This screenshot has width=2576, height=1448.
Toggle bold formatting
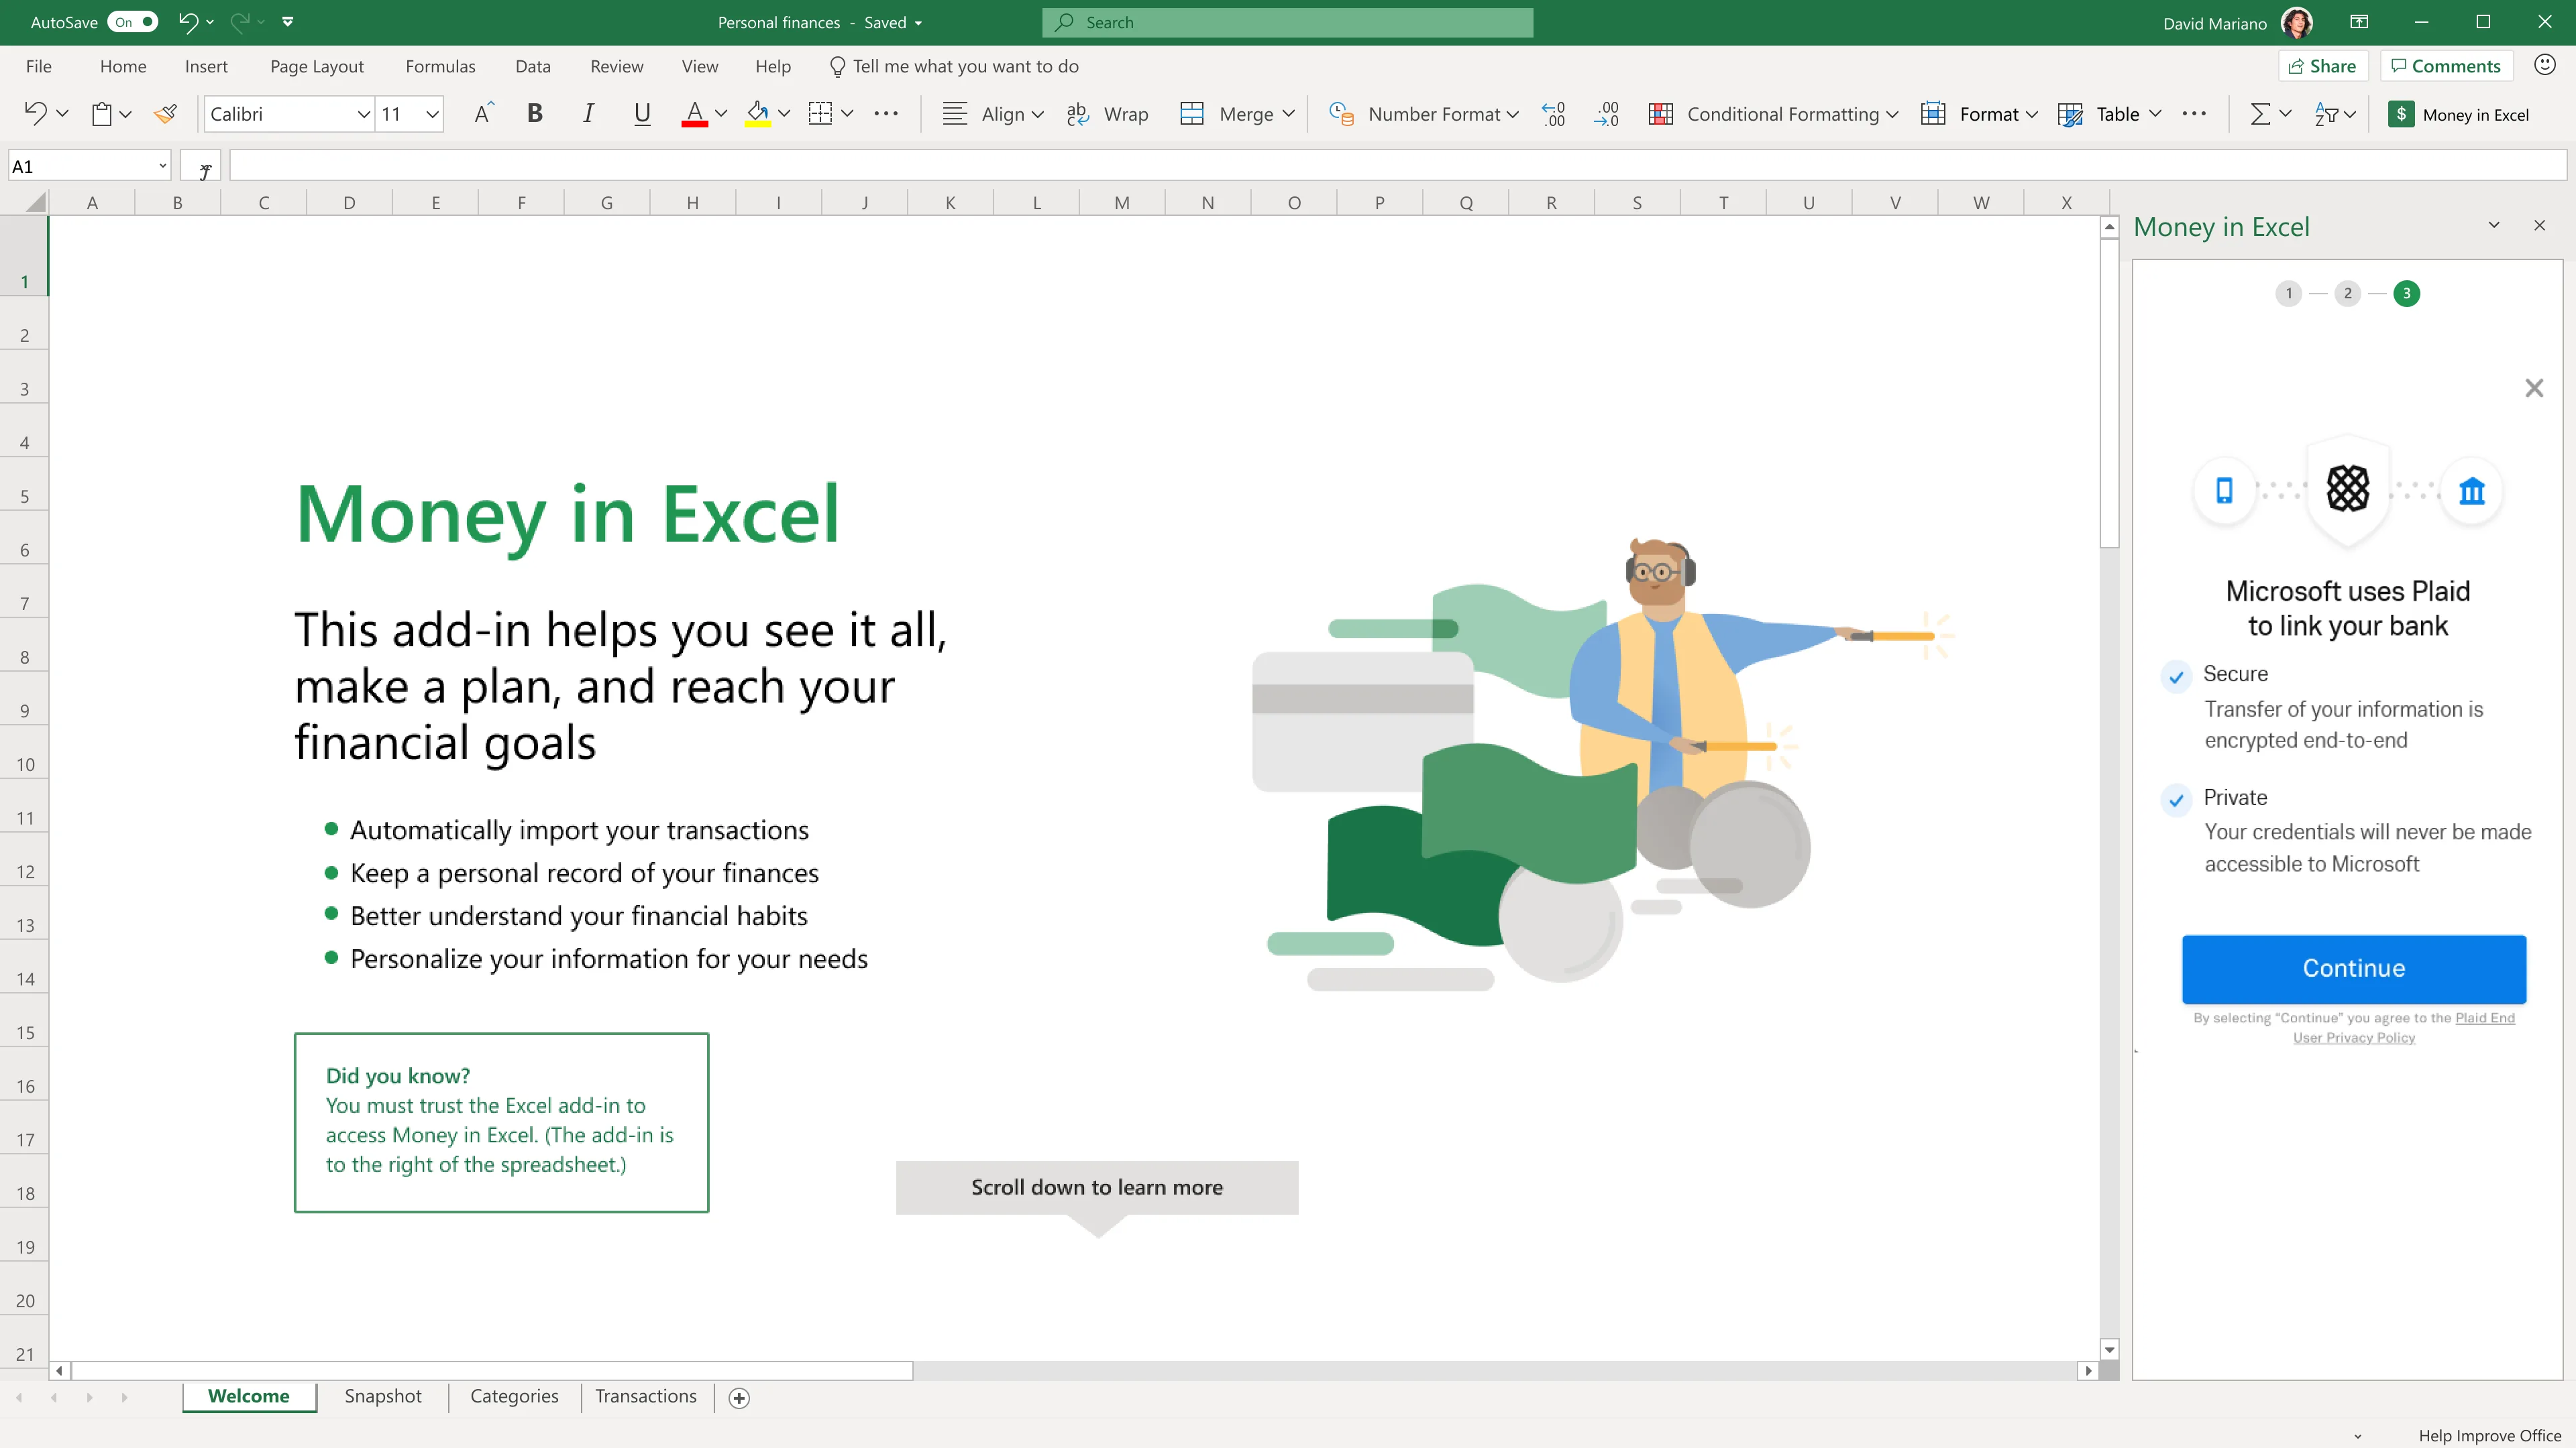tap(535, 114)
